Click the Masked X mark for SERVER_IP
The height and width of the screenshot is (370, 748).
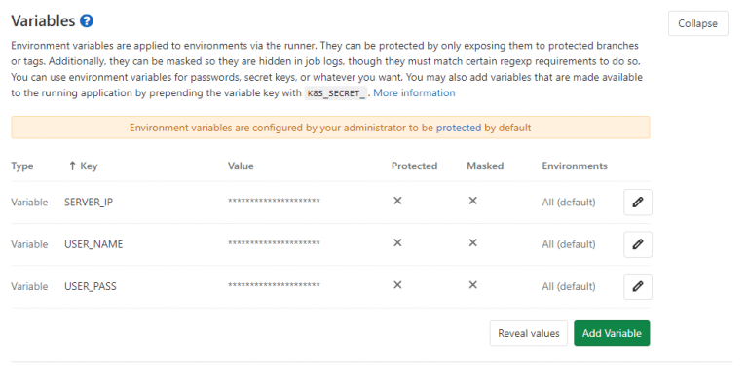[472, 201]
